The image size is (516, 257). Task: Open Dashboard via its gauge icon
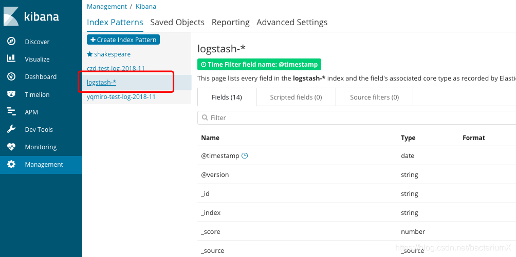coord(11,76)
